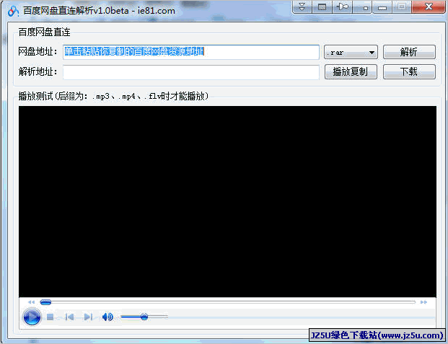
Task: Click the 播放复制 button
Action: coord(351,71)
